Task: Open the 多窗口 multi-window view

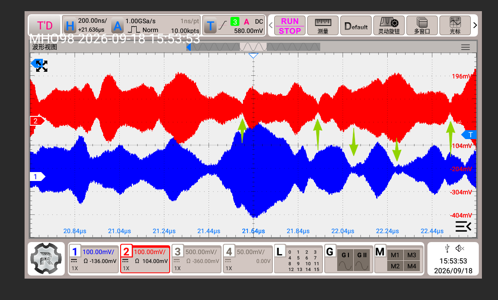Action: point(422,25)
